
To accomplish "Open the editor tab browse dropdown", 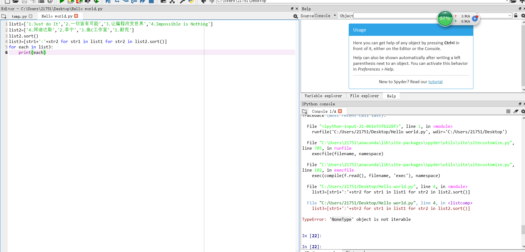I will click(x=4, y=16).
